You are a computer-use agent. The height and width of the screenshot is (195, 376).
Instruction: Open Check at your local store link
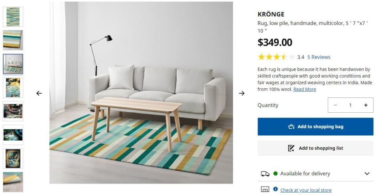click(306, 190)
